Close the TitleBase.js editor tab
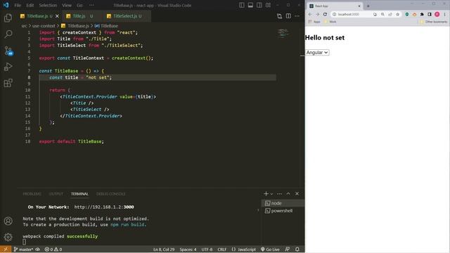The image size is (450, 253). point(57,16)
